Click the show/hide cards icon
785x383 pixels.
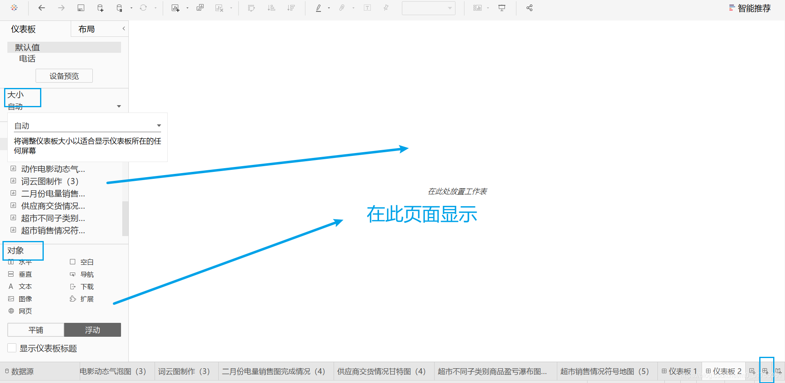pos(477,8)
